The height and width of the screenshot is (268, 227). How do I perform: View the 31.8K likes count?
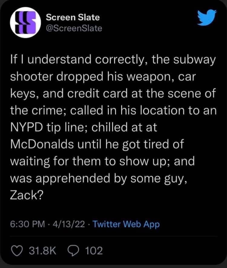click(x=42, y=251)
